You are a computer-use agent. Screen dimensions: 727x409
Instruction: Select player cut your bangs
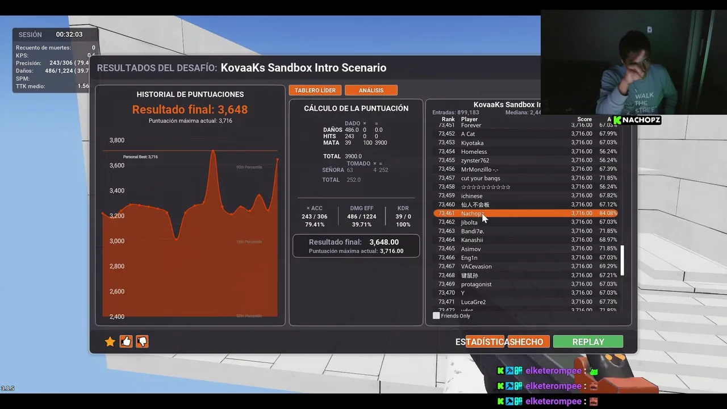click(526, 178)
